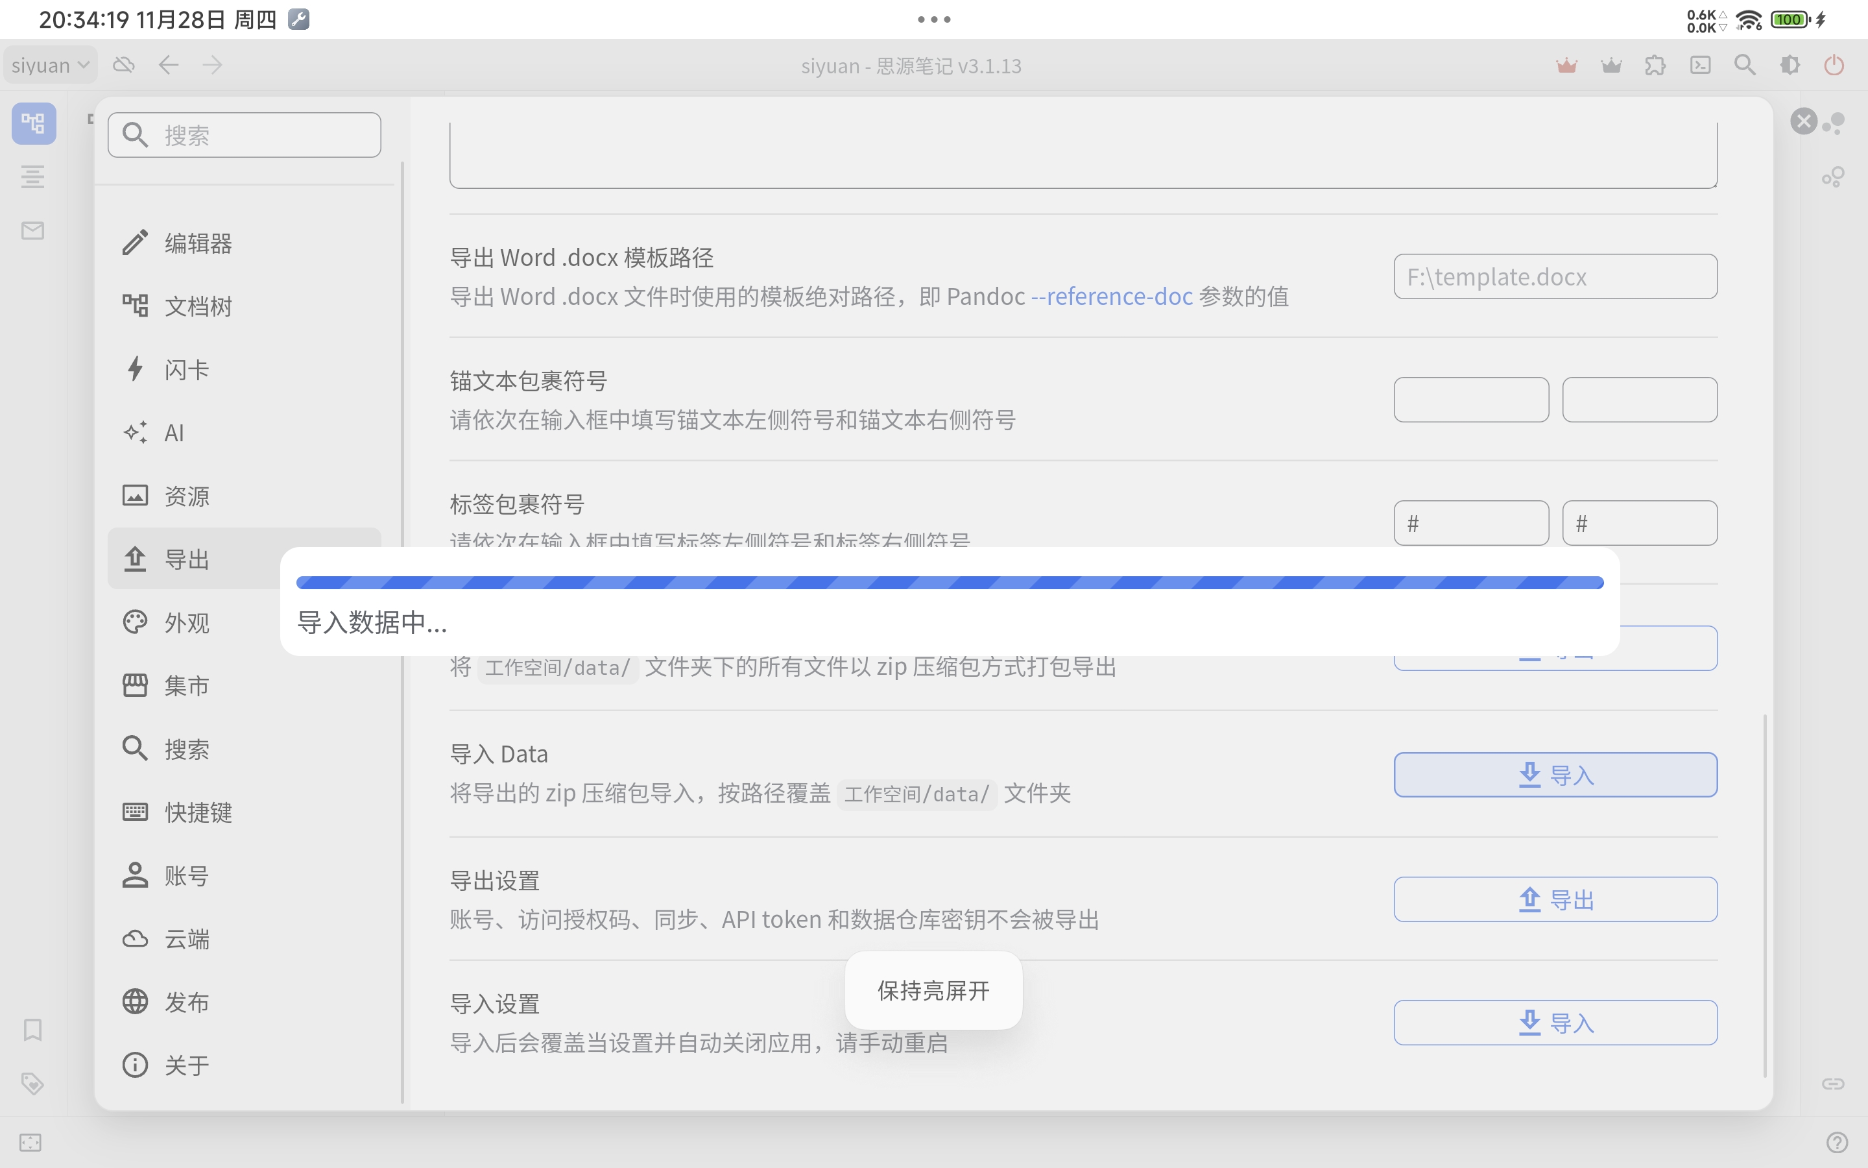Open the tag panel in left sidebar
The image size is (1868, 1168).
[32, 1084]
